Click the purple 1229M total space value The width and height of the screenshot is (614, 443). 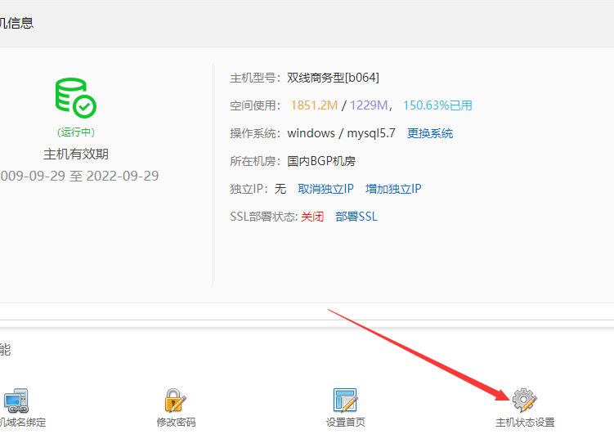tap(370, 105)
